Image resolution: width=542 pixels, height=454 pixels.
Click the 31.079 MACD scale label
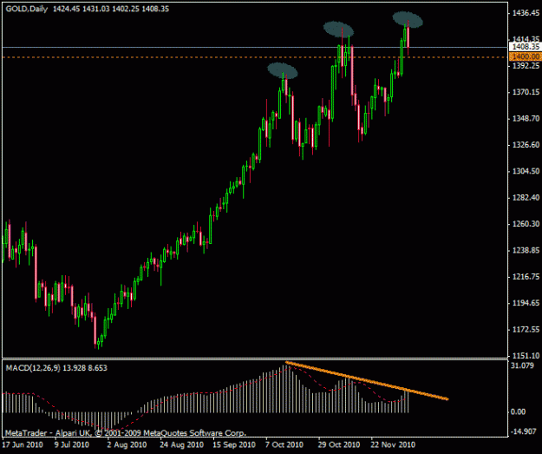pyautogui.click(x=522, y=365)
